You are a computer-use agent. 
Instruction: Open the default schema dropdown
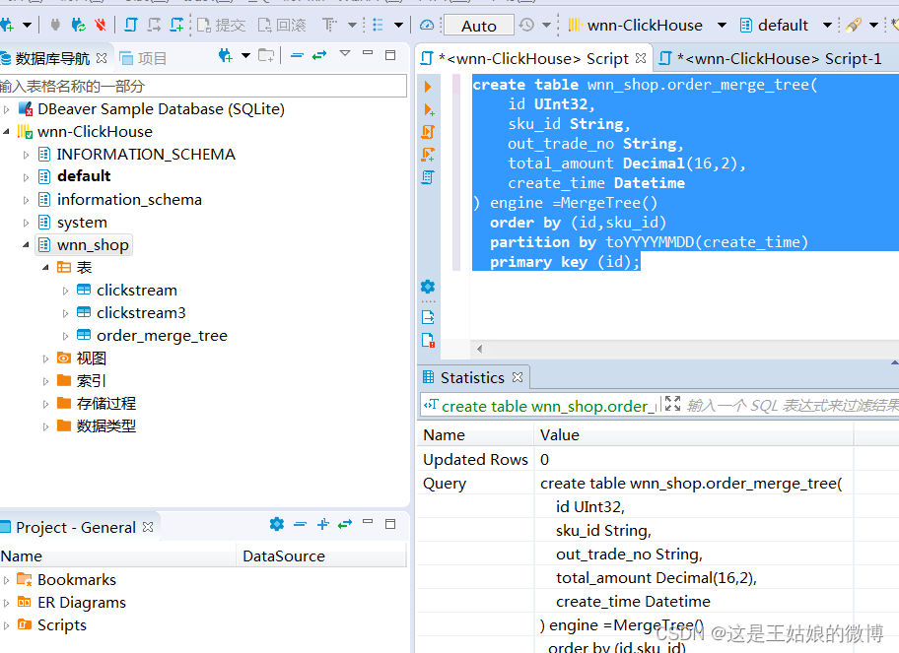point(828,25)
